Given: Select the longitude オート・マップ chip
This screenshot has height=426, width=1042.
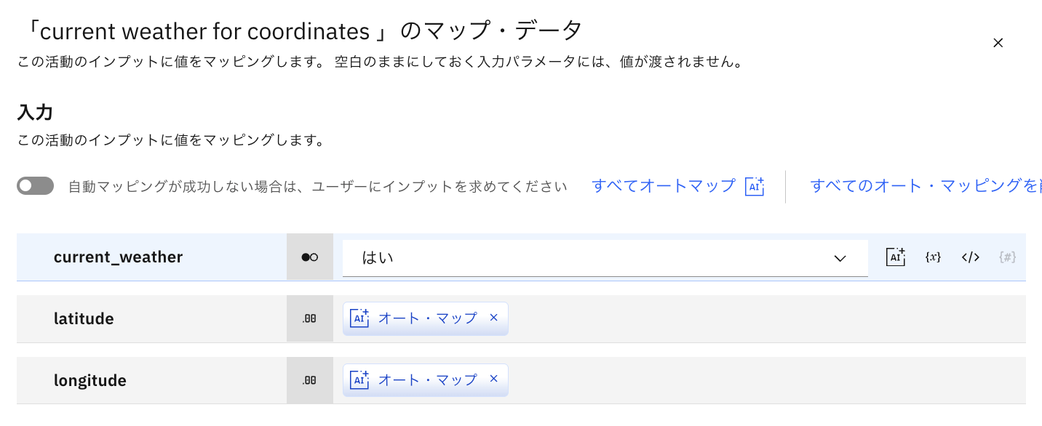Looking at the screenshot, I should tap(426, 379).
